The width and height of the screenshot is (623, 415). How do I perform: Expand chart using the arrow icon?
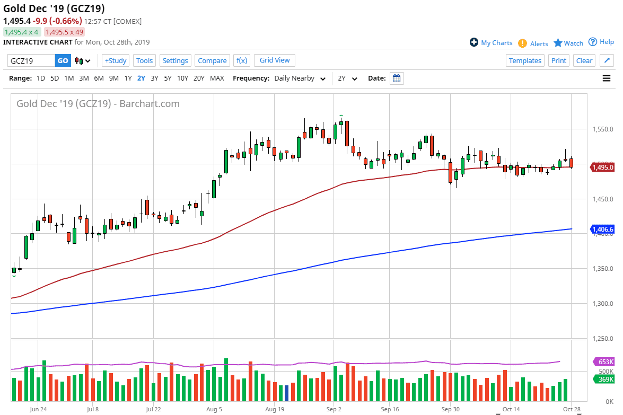607,60
